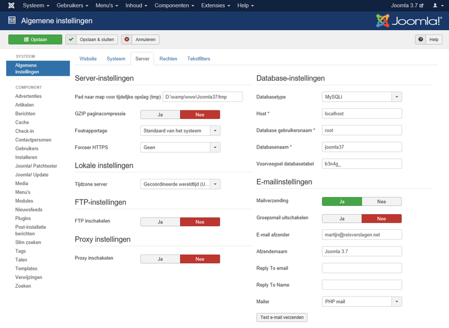Click the tmp folder path field
The image size is (449, 328).
(203, 97)
